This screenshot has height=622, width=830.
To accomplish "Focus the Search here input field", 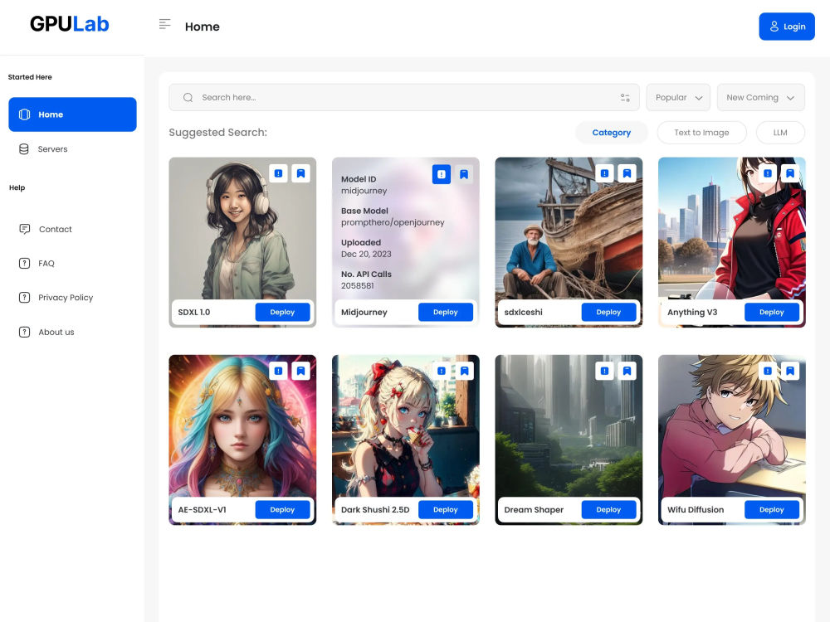I will [404, 97].
